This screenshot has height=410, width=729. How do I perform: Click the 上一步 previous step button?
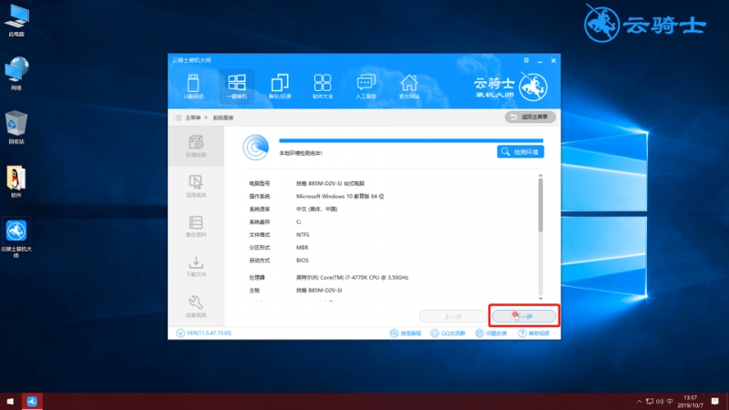click(x=453, y=316)
